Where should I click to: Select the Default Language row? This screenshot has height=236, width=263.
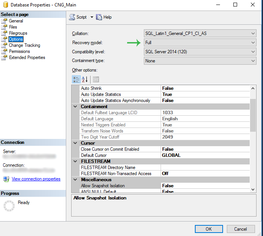[x=164, y=119]
